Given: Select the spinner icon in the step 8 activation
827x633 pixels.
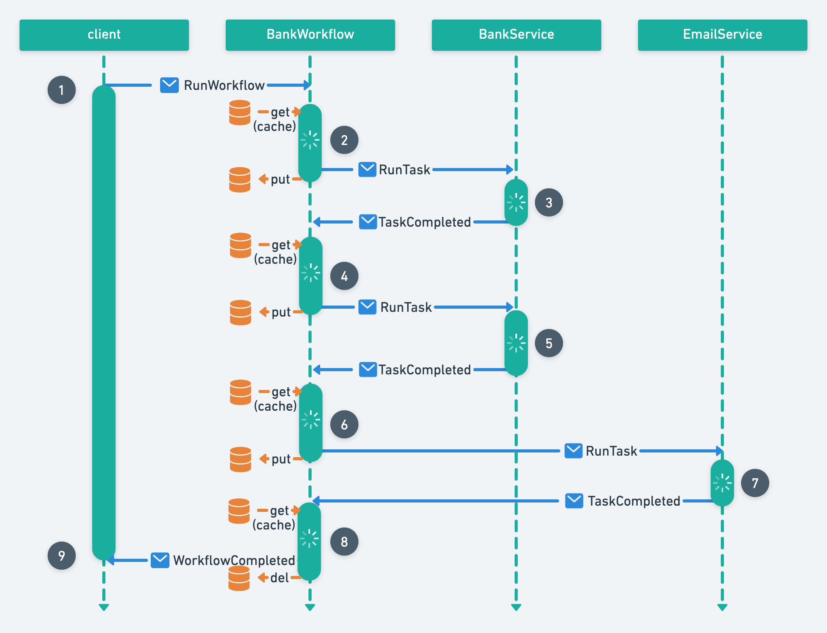Looking at the screenshot, I should [x=309, y=538].
